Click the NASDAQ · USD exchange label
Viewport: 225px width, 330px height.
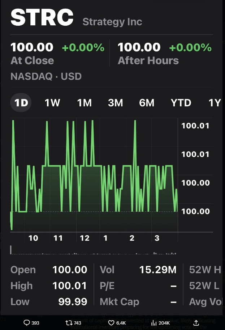coord(46,76)
